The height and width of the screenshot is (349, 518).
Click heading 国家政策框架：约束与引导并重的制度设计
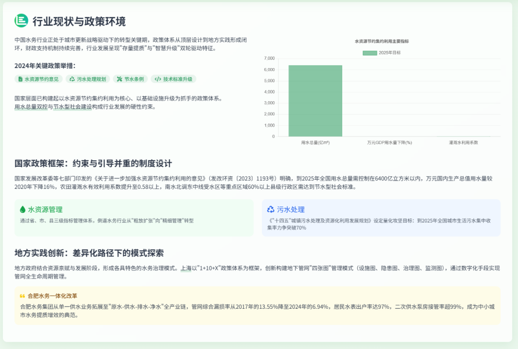[x=93, y=163]
